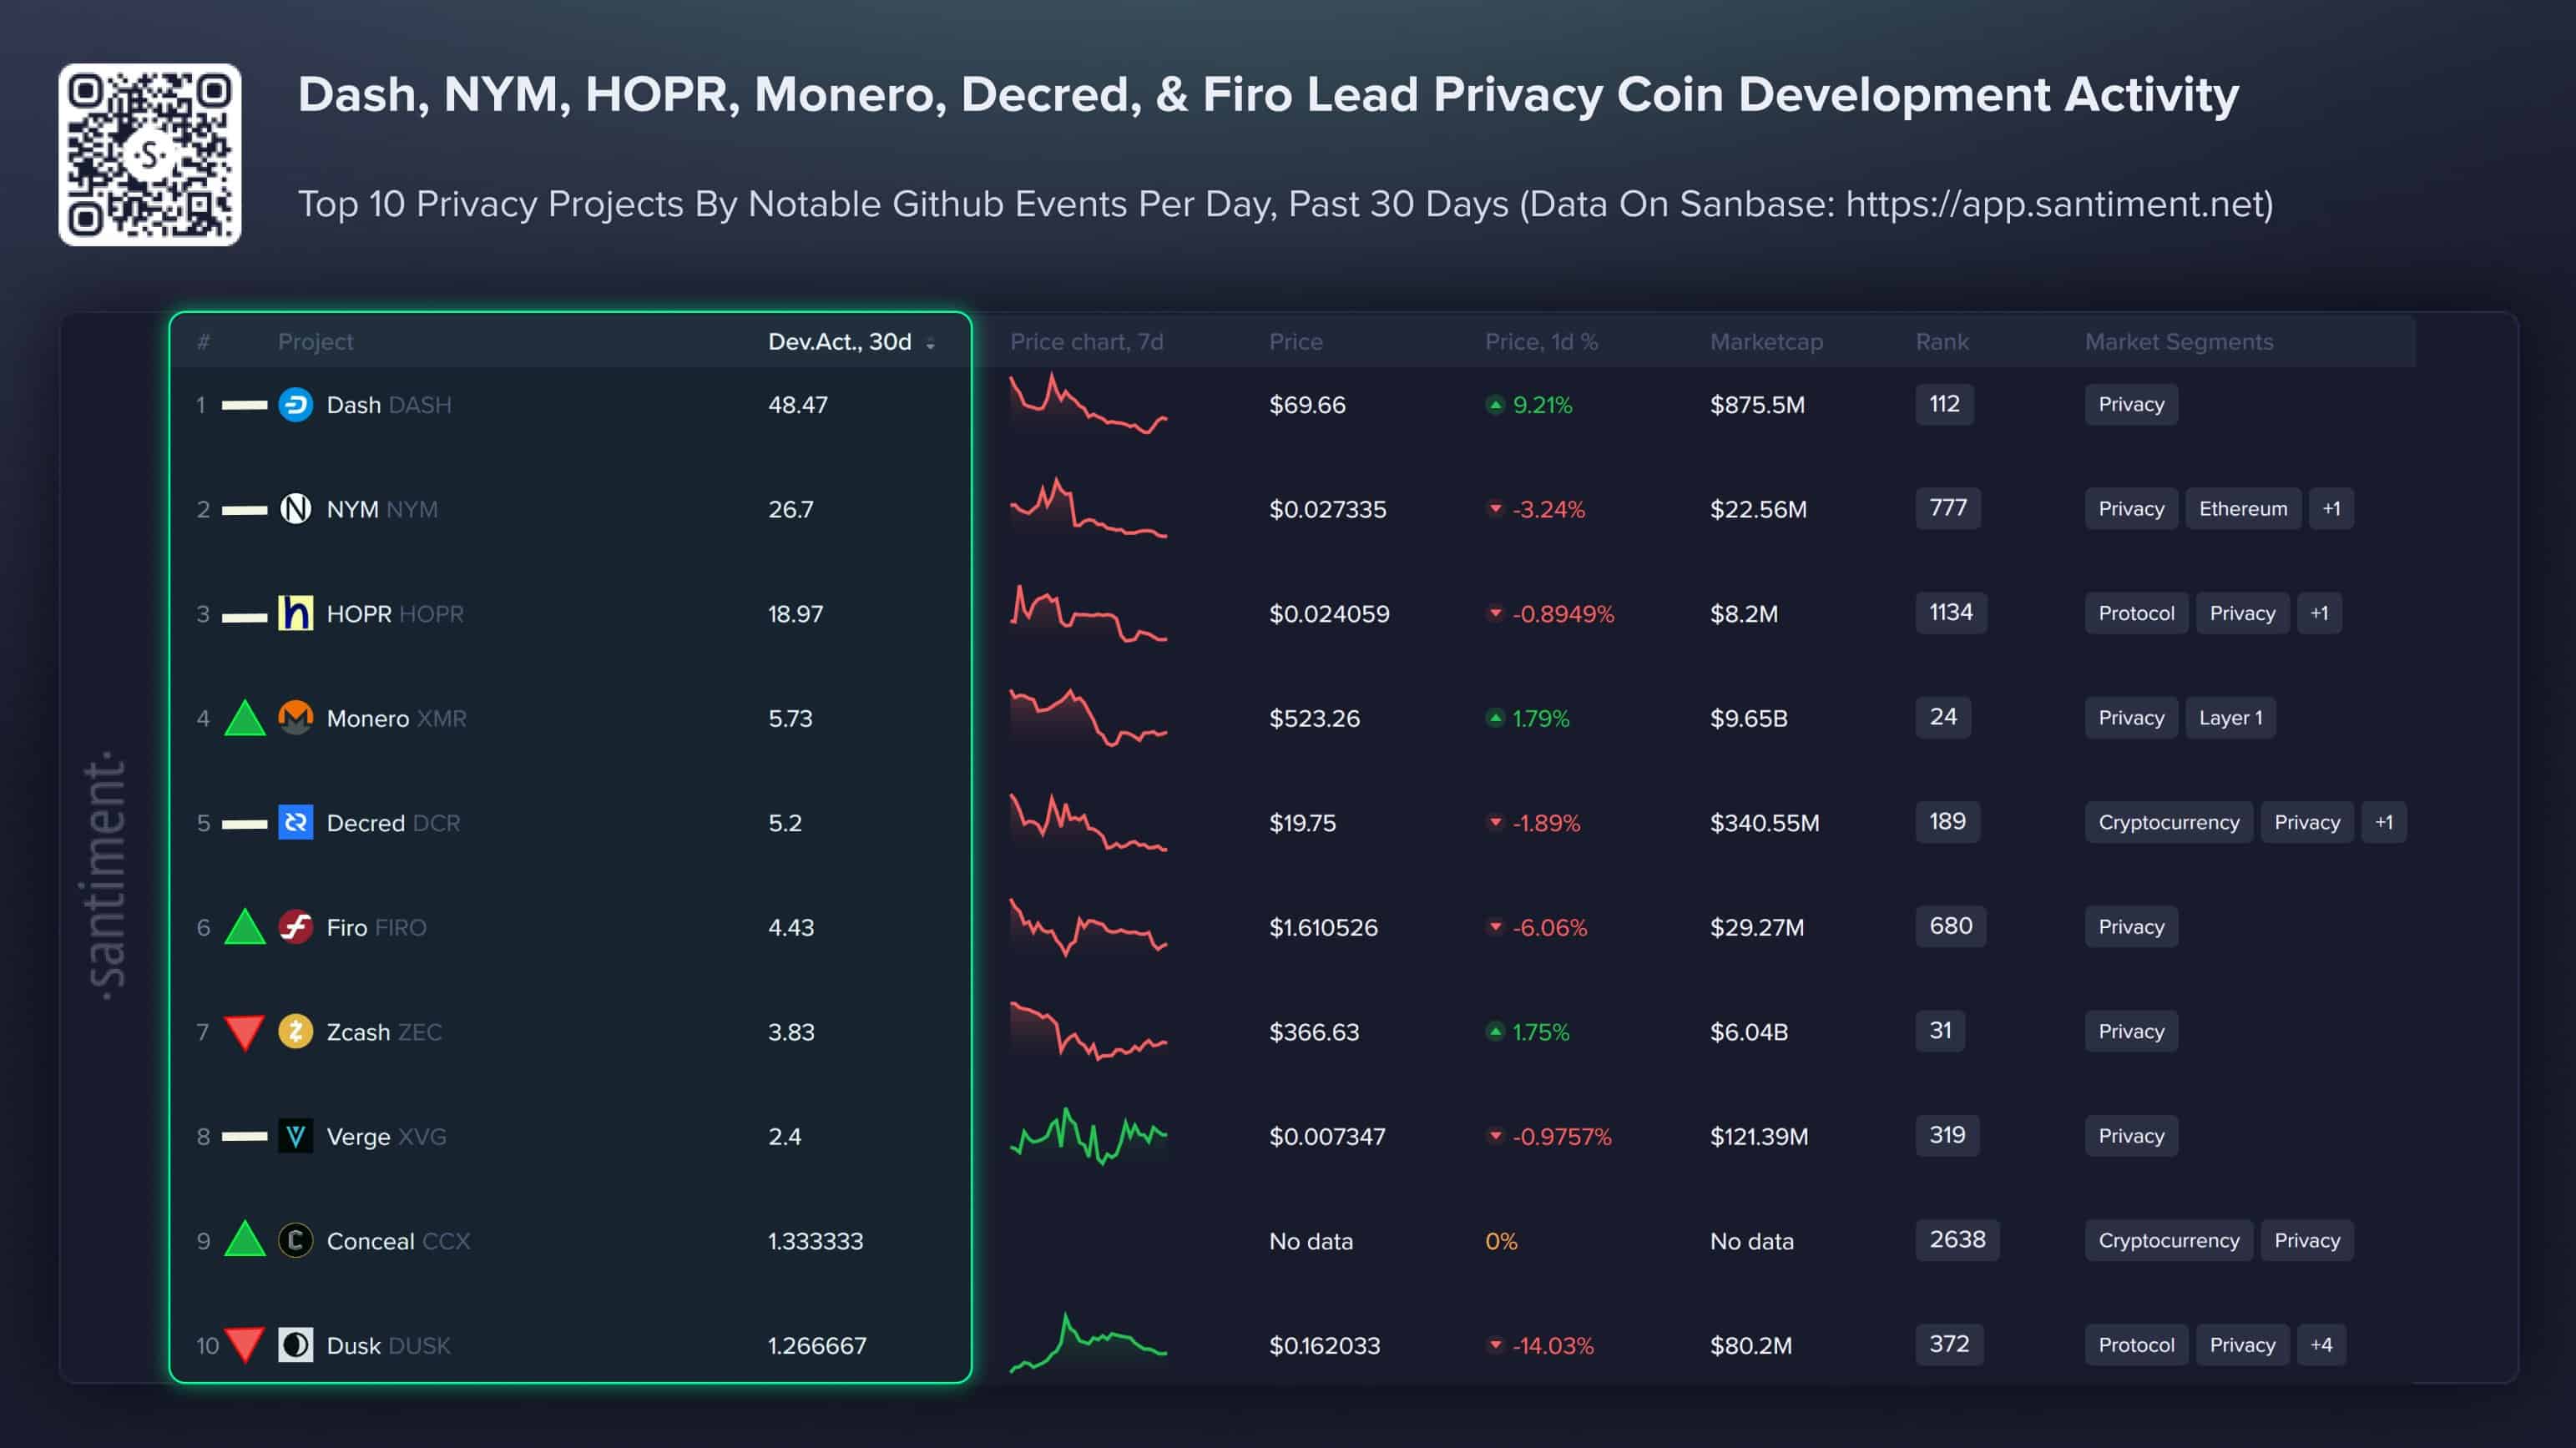
Task: Click the Santiment QR code image
Action: tap(150, 155)
